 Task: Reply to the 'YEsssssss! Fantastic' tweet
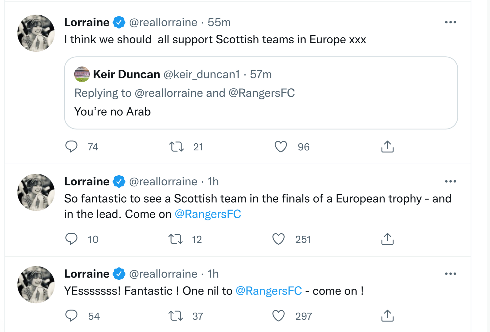71,316
